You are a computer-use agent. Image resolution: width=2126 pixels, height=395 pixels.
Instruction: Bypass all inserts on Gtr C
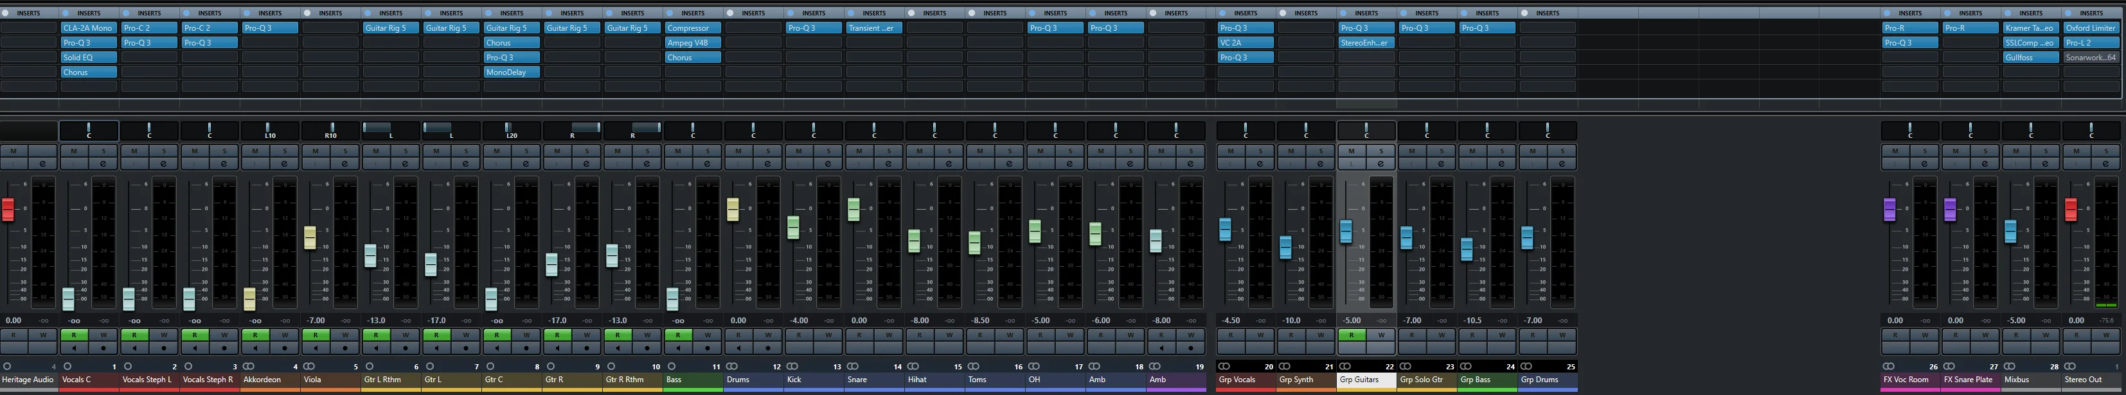point(488,13)
